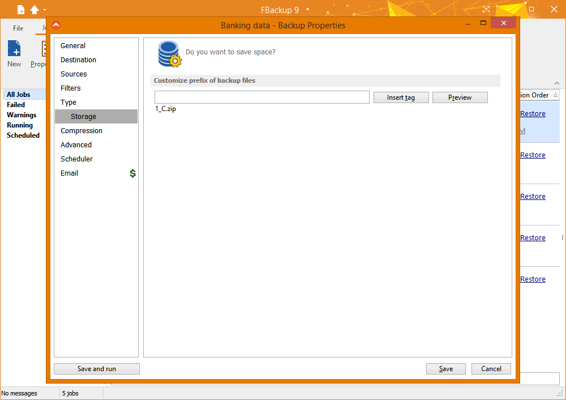This screenshot has width=566, height=400.
Task: Click the vertical dots grip at the right edge
Action: (x=563, y=237)
